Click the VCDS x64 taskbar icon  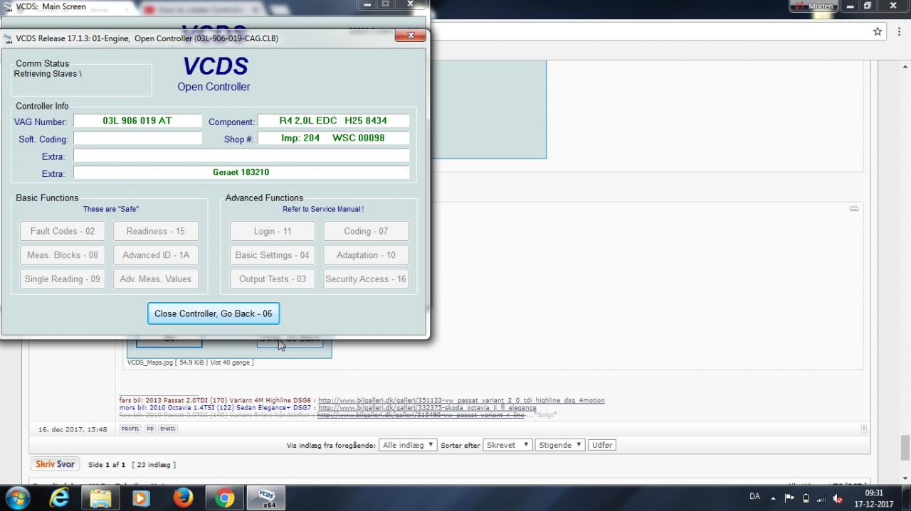tap(266, 497)
